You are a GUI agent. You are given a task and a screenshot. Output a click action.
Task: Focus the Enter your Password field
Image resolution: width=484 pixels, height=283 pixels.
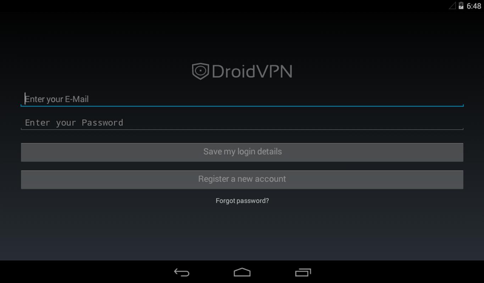(x=242, y=122)
